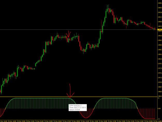Click the '21 Nov 09:00' time axis label
This screenshot has height=122, width=162.
76,121
